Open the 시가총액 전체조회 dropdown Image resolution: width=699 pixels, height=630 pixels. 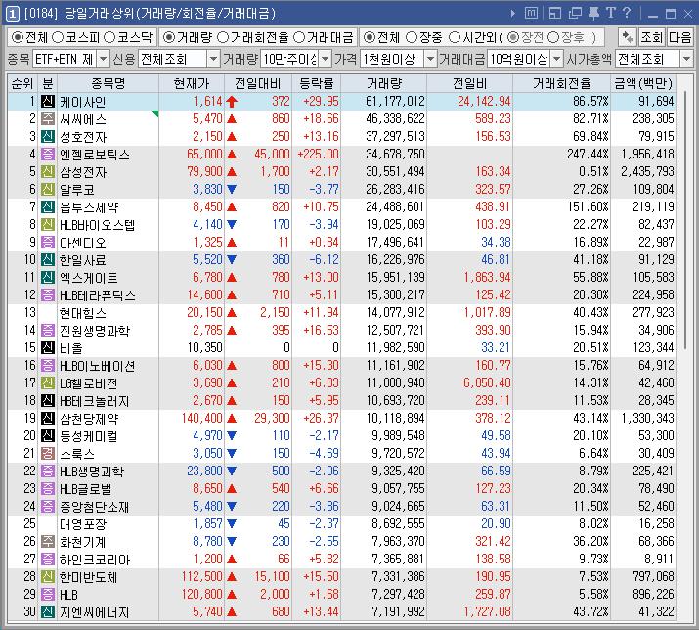[x=686, y=59]
